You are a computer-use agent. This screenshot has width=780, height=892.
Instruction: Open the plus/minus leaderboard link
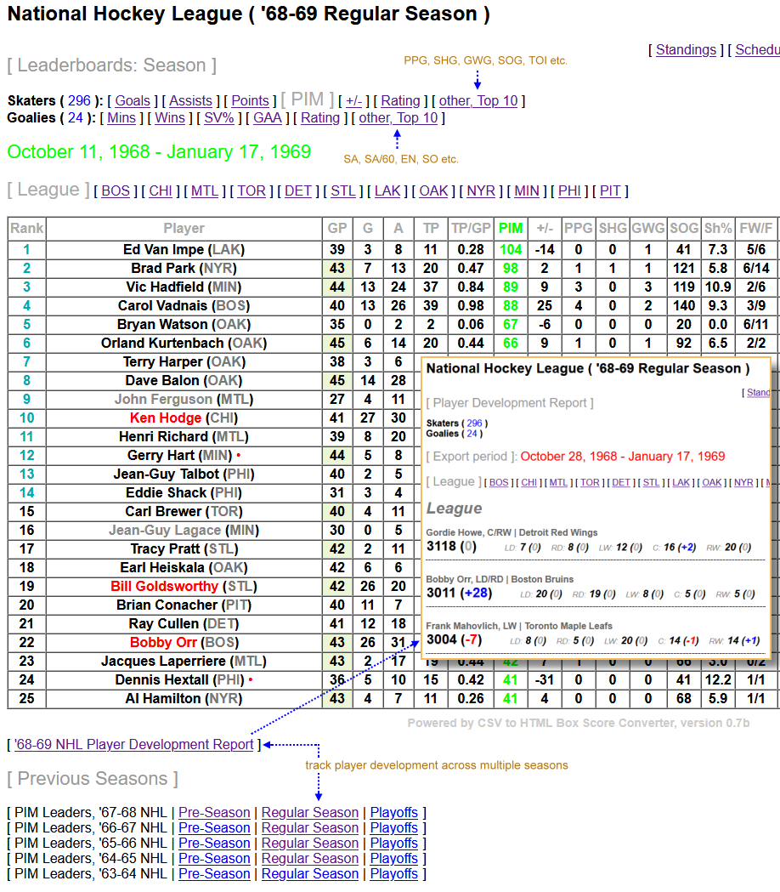(353, 101)
